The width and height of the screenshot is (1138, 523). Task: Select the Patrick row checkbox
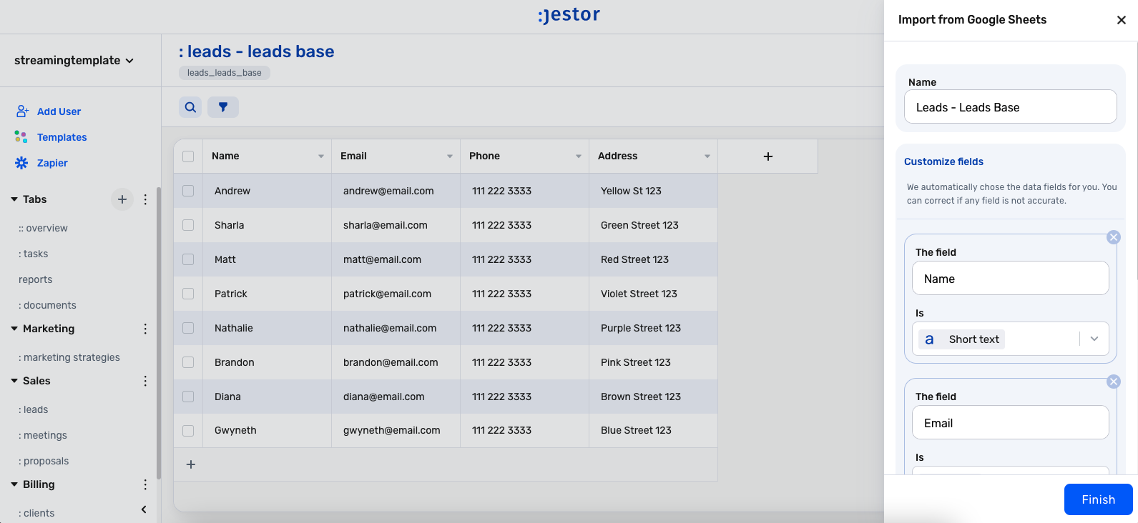188,294
